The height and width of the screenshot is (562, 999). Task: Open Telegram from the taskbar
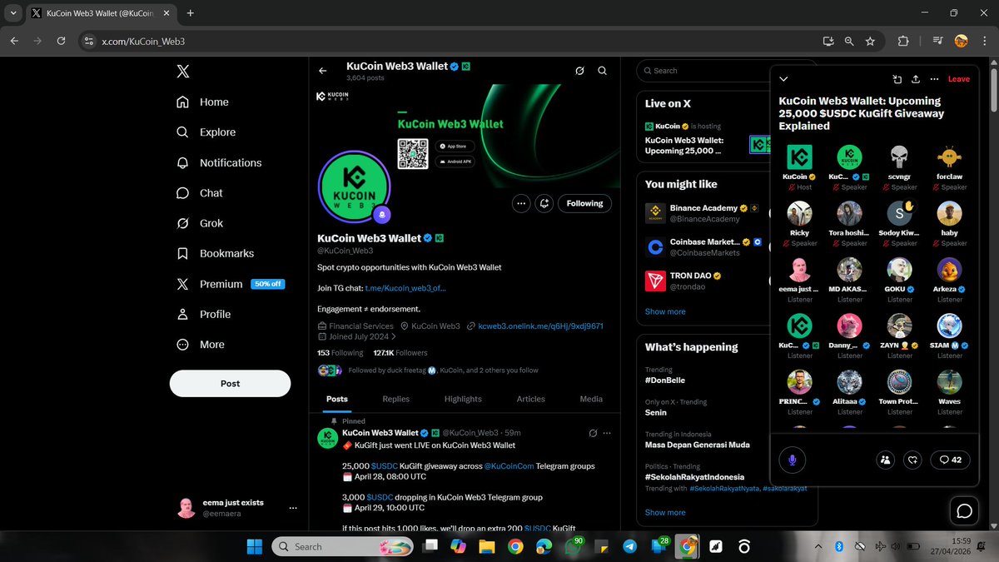(629, 546)
